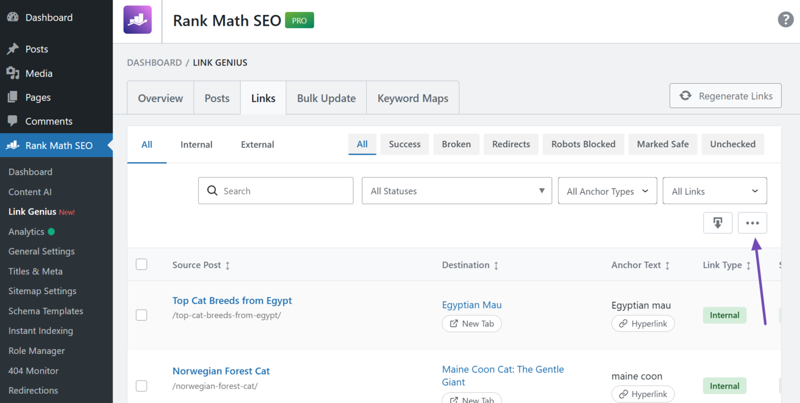Toggle the select-all checkbox in table header
The width and height of the screenshot is (800, 403).
pyautogui.click(x=141, y=264)
